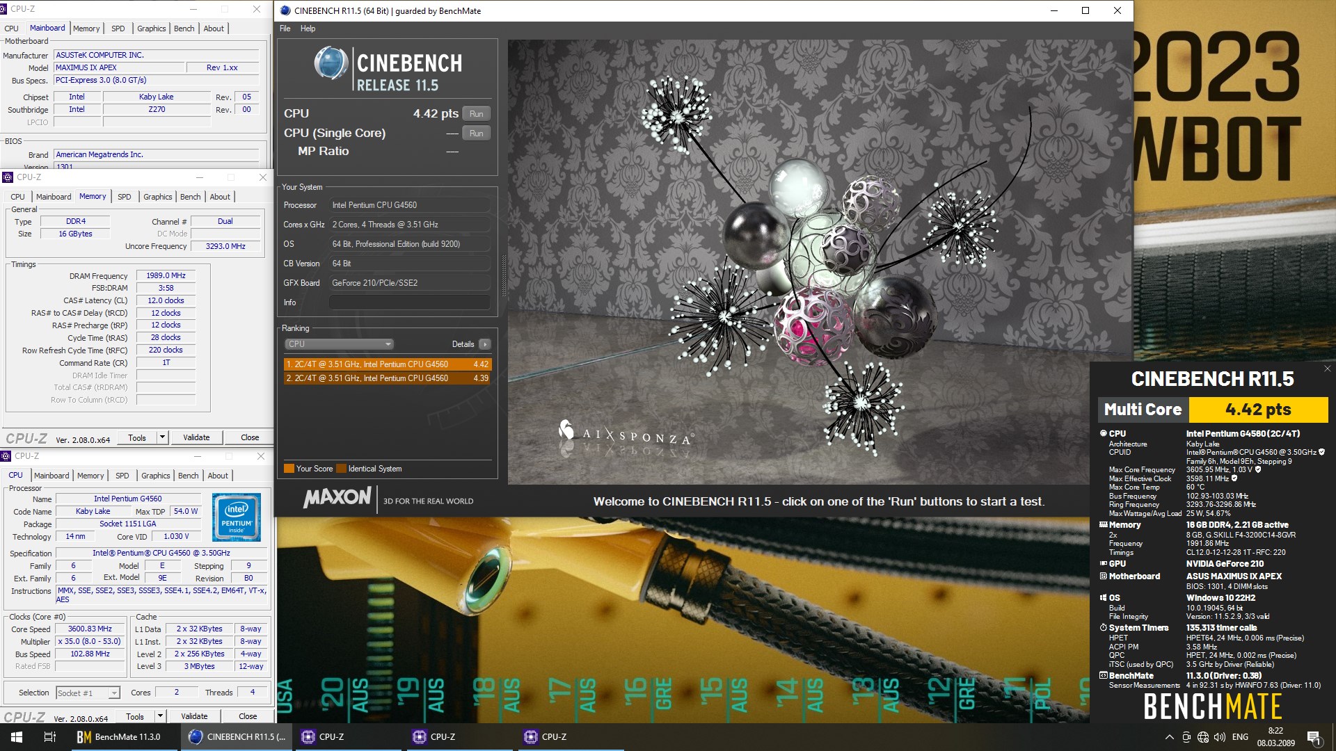The image size is (1336, 751).
Task: Open third CPU-Z taskbar item
Action: click(x=571, y=737)
